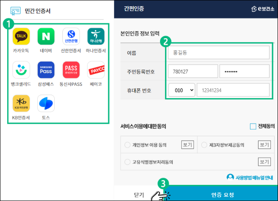The image size is (278, 201).
Task: Select the carrier PASS (통신사PASS) icon
Action: [x=71, y=70]
